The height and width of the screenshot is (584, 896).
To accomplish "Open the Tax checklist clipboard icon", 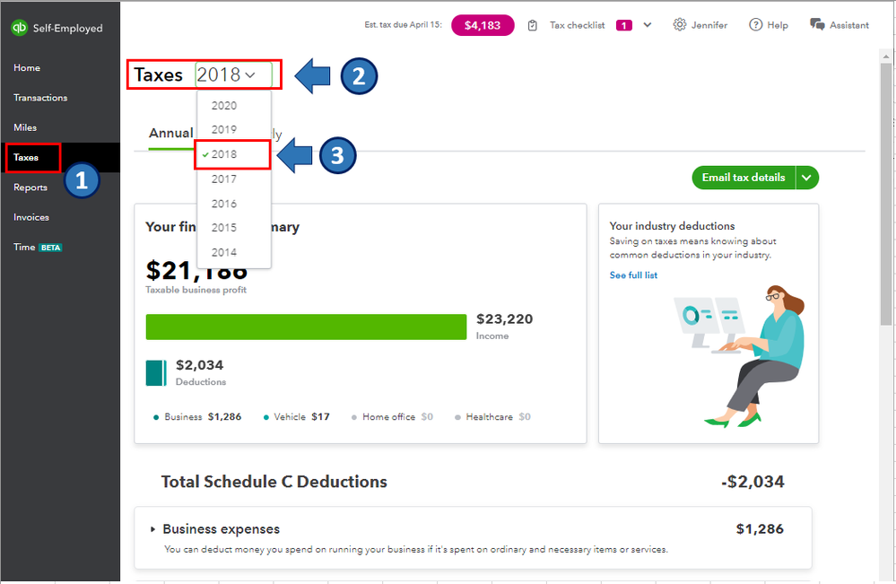I will point(533,25).
